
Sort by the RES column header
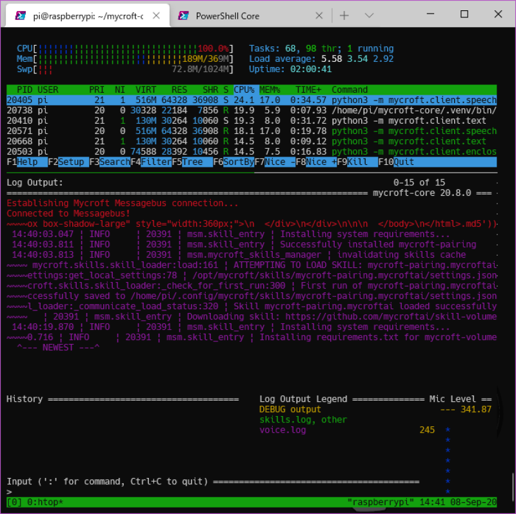(179, 90)
